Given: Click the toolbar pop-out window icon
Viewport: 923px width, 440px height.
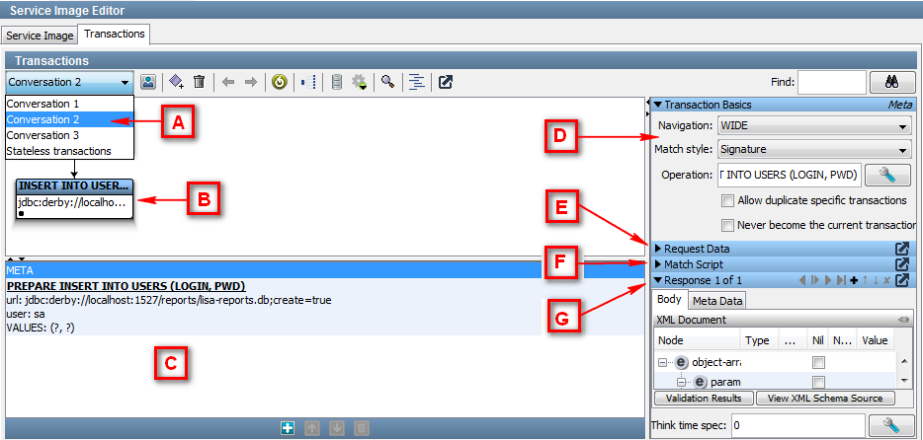Looking at the screenshot, I should pyautogui.click(x=446, y=82).
